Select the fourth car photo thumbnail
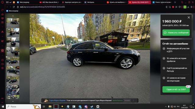 13,52
